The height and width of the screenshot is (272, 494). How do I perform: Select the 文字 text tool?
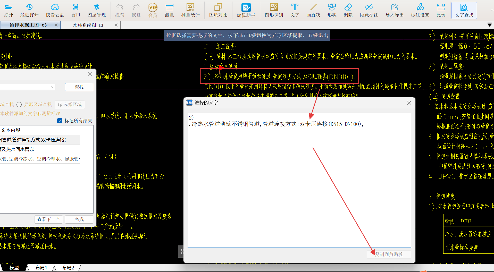coord(295,10)
